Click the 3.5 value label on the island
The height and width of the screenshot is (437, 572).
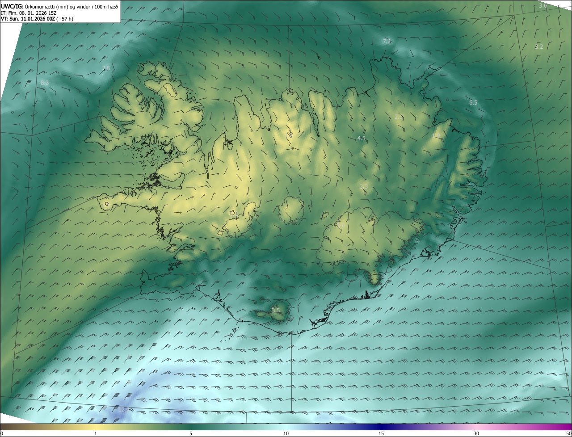276,310
